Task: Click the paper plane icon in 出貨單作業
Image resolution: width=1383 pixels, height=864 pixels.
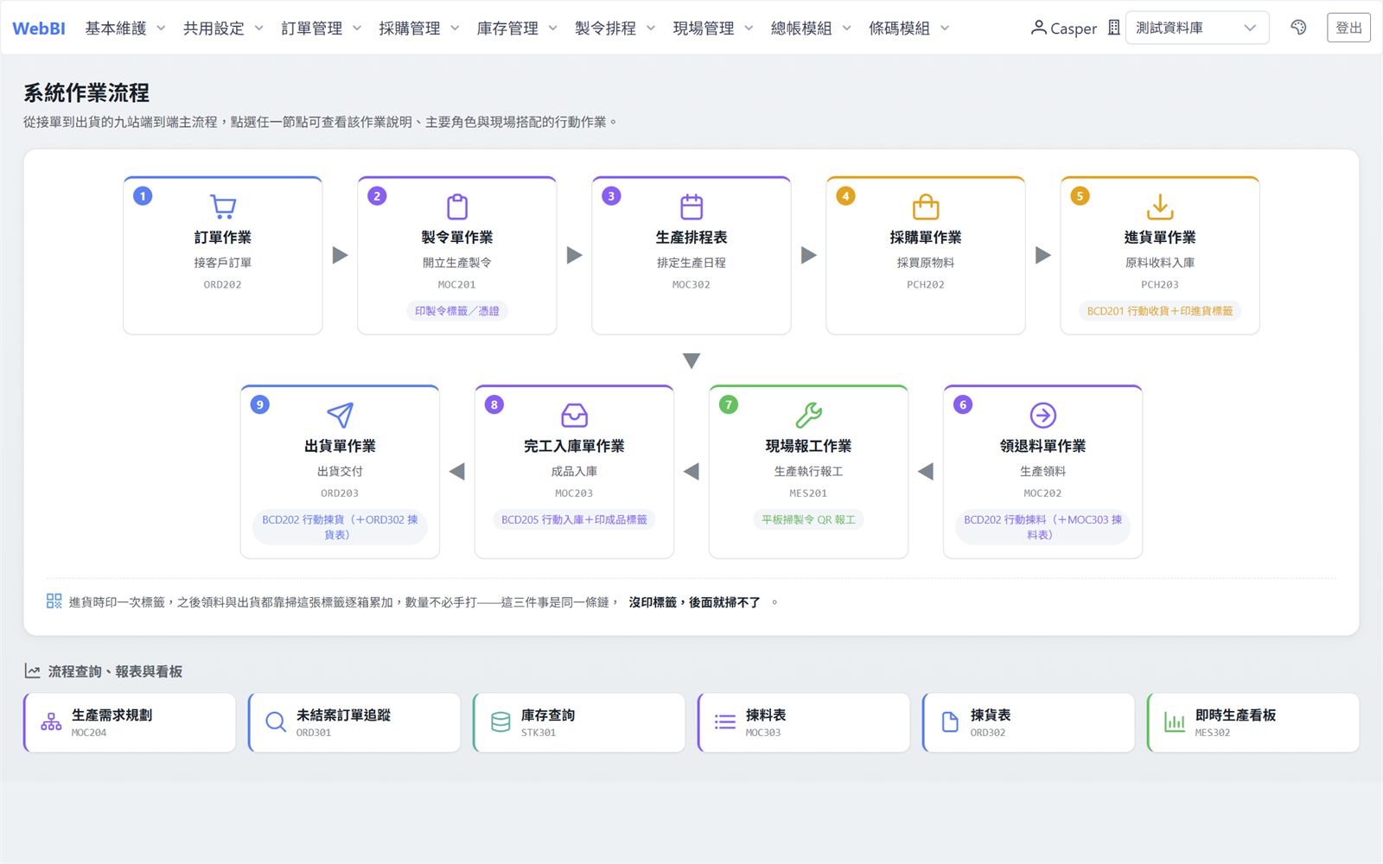Action: click(x=340, y=416)
